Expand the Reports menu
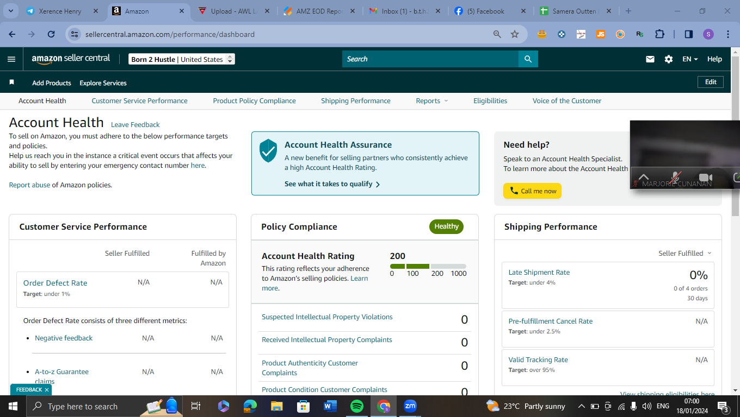The width and height of the screenshot is (740, 417). click(432, 101)
